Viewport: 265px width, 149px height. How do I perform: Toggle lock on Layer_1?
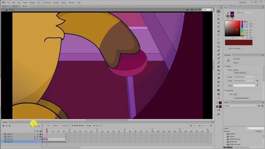click(x=40, y=134)
